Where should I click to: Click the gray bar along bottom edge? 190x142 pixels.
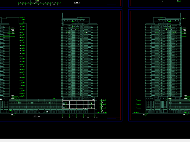[x=95, y=140]
